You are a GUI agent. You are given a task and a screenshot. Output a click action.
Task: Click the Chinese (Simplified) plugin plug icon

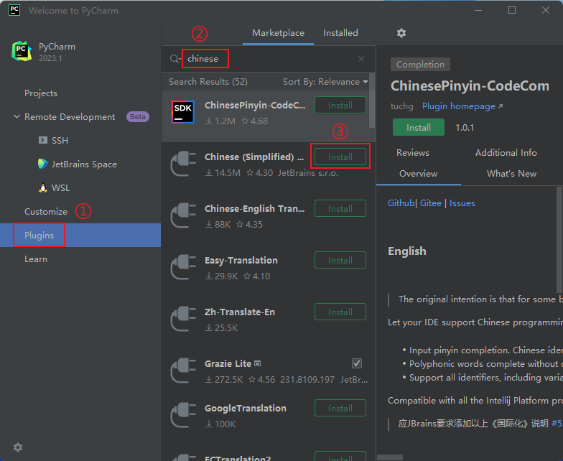pyautogui.click(x=182, y=164)
